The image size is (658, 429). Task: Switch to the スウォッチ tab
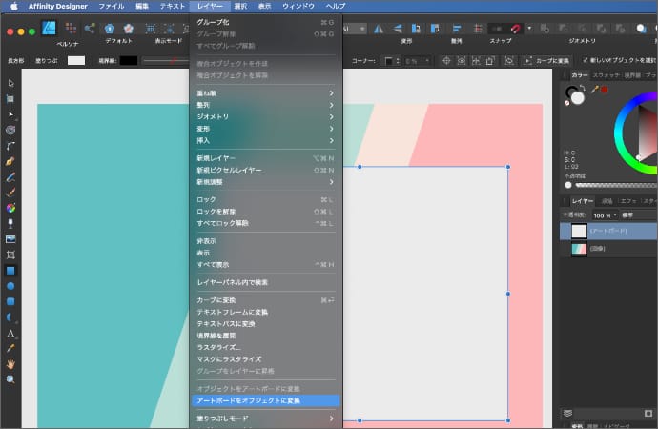[x=605, y=74]
